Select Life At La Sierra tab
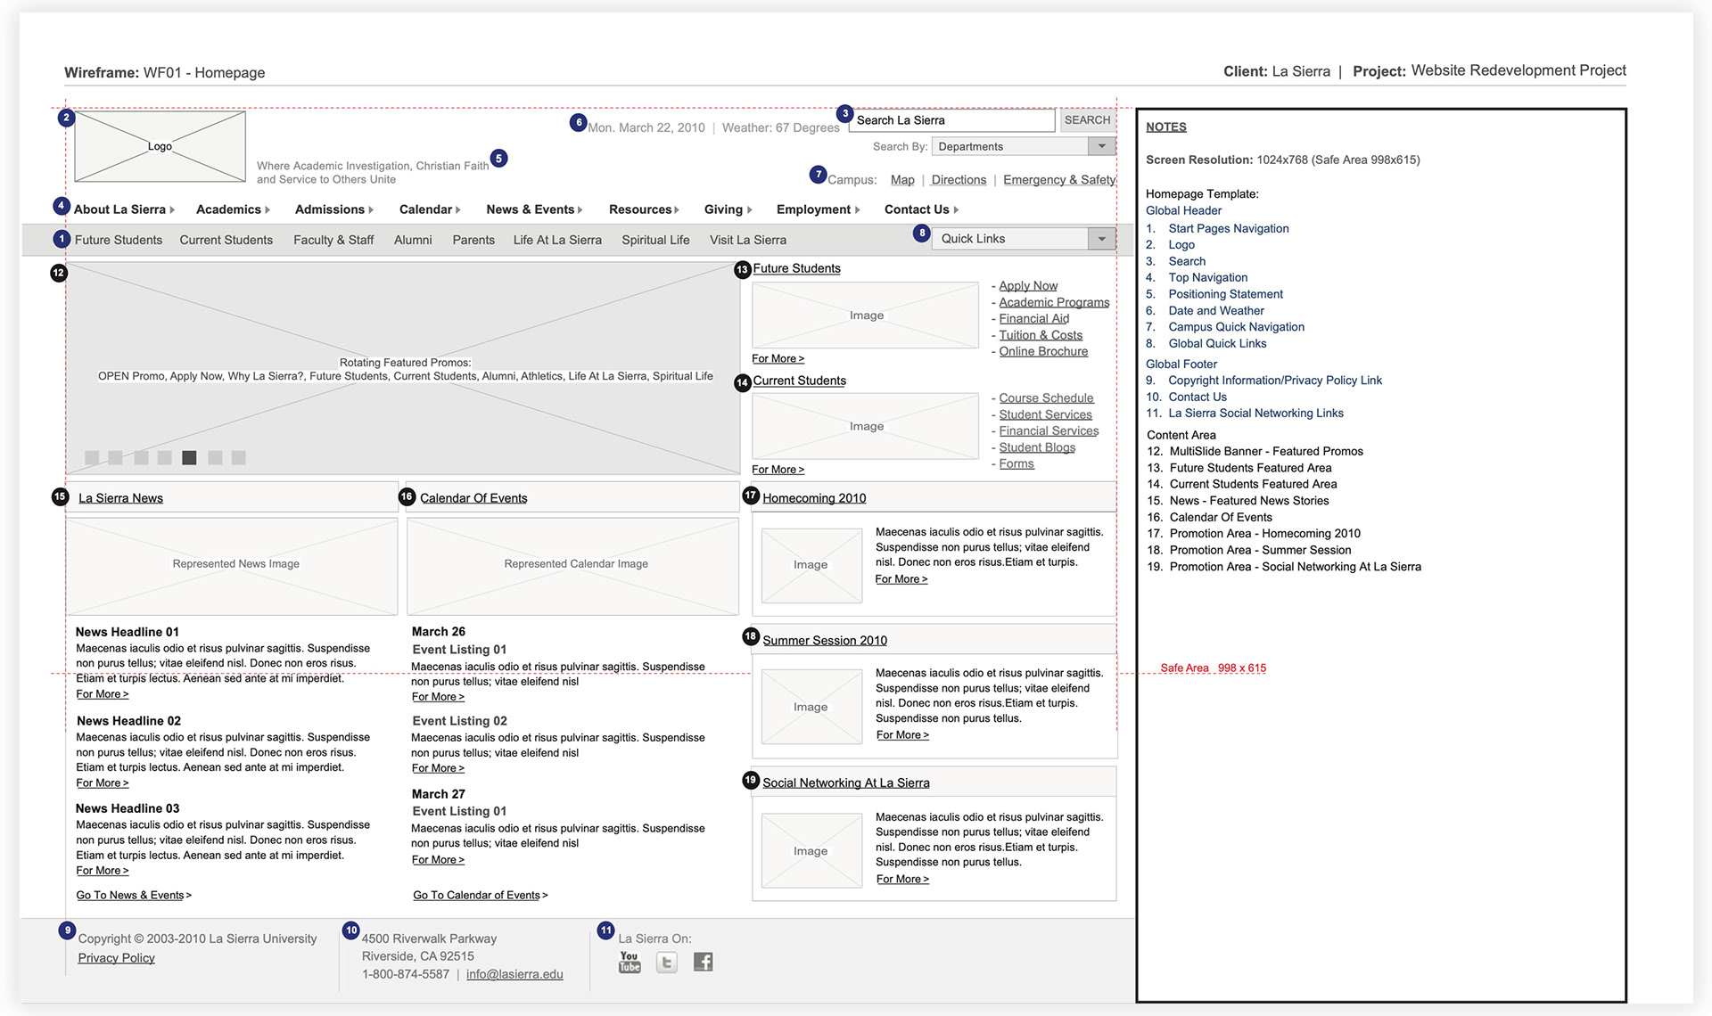The height and width of the screenshot is (1016, 1712). click(557, 240)
